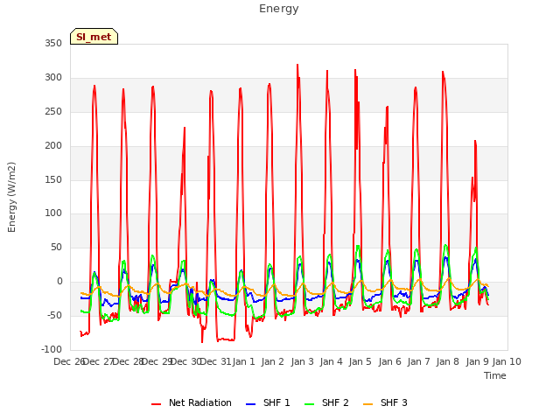
Task: Click the 250 y-axis tick label
Action: (53, 112)
